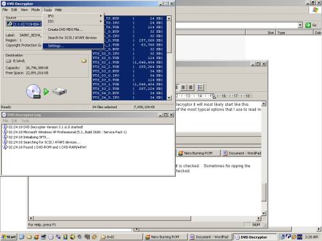Sort by the Size column header in Explorer
The image size is (322, 241).
click(260, 33)
